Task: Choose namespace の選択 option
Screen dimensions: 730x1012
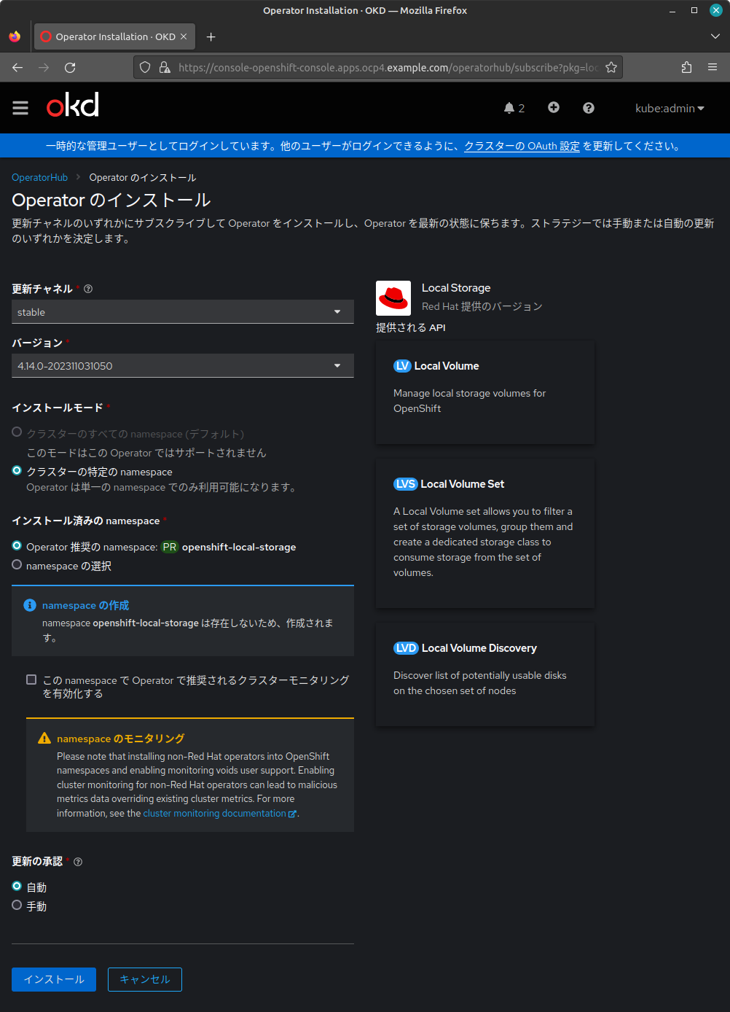Action: [x=16, y=564]
